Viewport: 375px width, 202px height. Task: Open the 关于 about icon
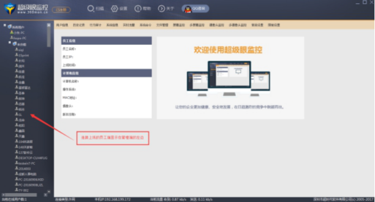click(x=161, y=9)
